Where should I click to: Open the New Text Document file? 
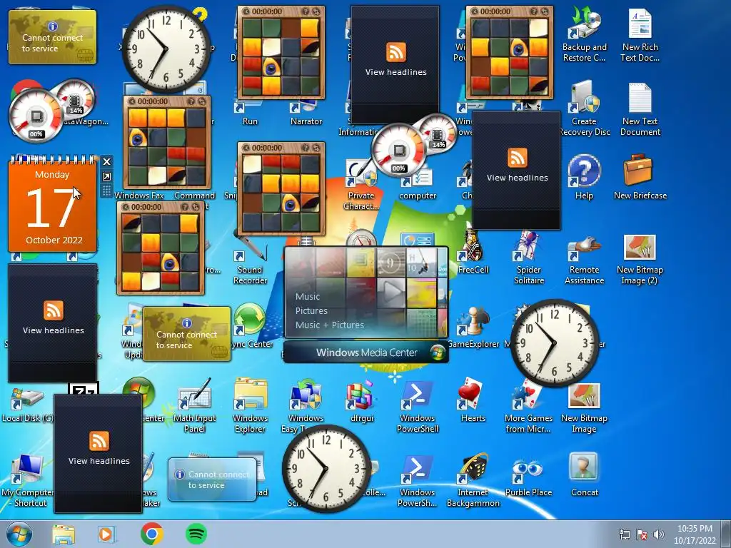click(640, 109)
